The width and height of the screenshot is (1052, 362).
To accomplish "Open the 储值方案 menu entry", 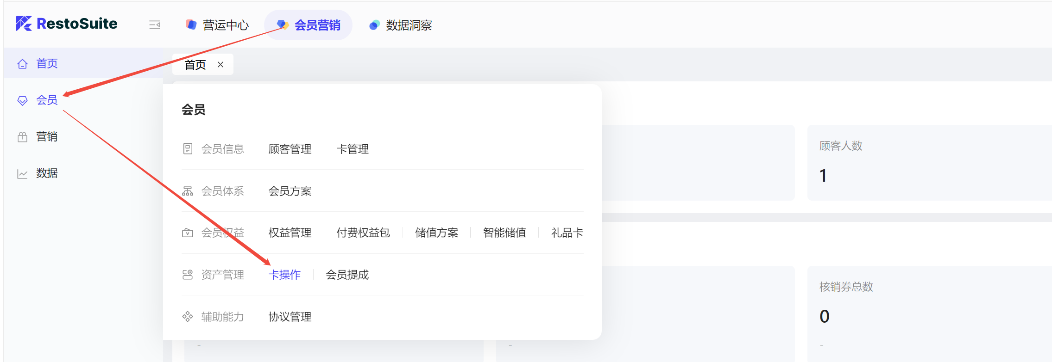I will [436, 233].
